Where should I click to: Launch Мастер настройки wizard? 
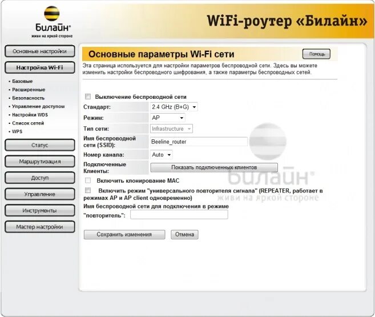coord(40,227)
